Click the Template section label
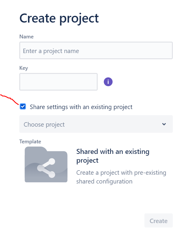This screenshot has height=243, width=188. pos(30,142)
